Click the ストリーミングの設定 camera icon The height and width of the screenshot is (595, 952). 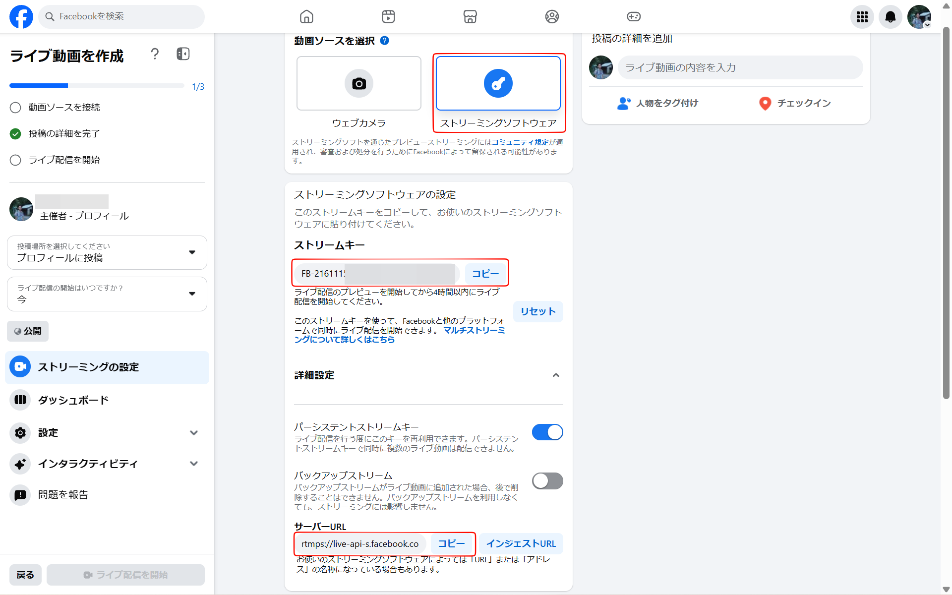pyautogui.click(x=20, y=367)
